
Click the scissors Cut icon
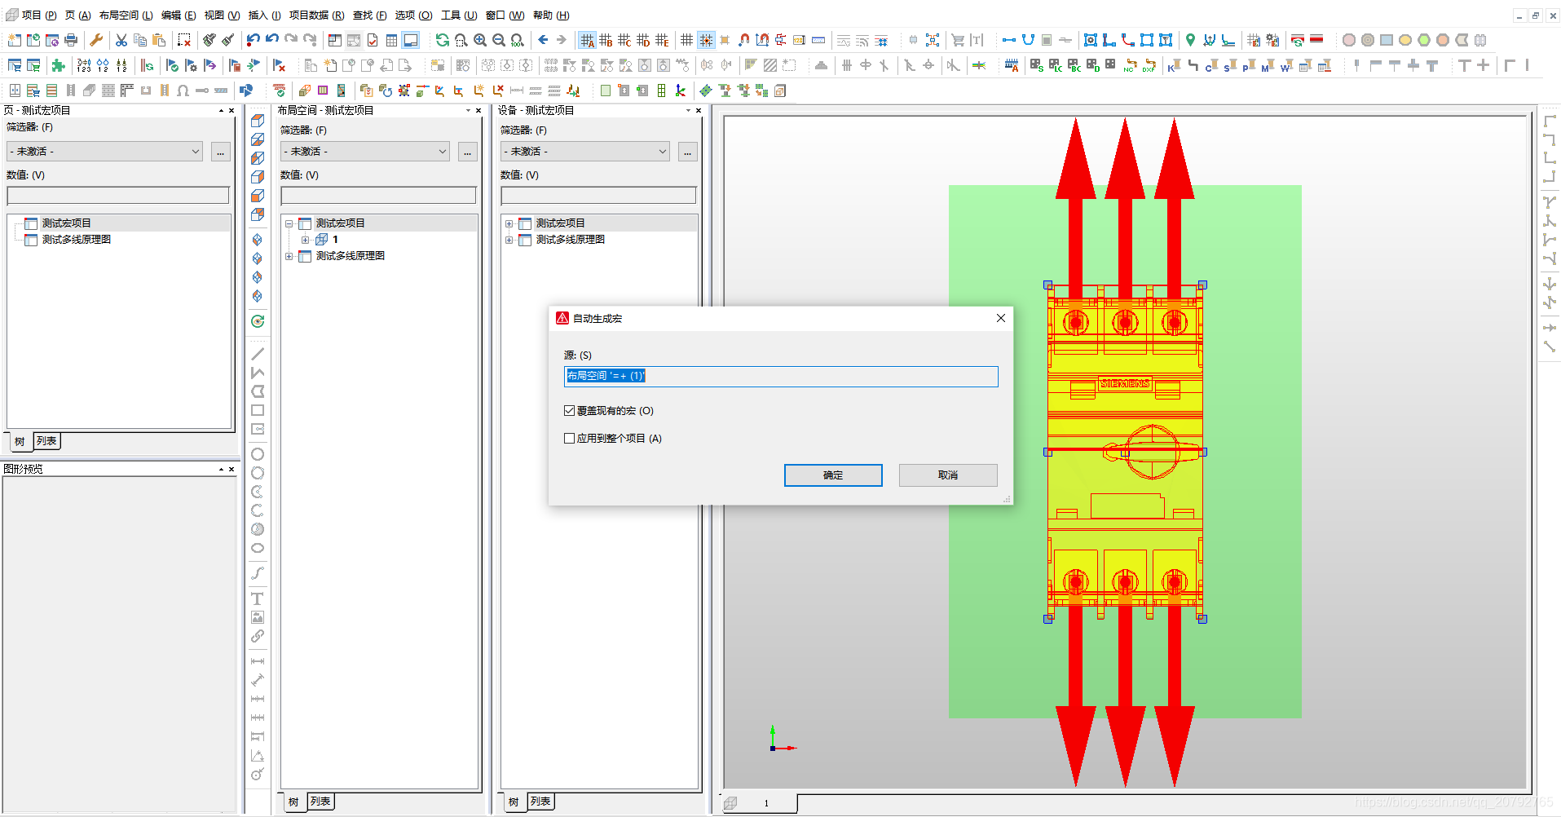click(121, 40)
